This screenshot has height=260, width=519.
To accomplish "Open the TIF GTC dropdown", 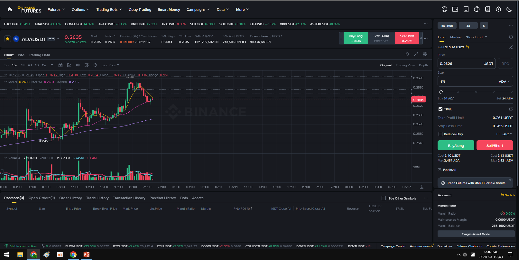I will 507,134.
